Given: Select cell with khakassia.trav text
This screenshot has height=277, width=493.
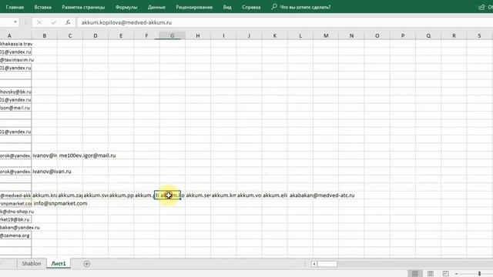Looking at the screenshot, I should [x=16, y=44].
